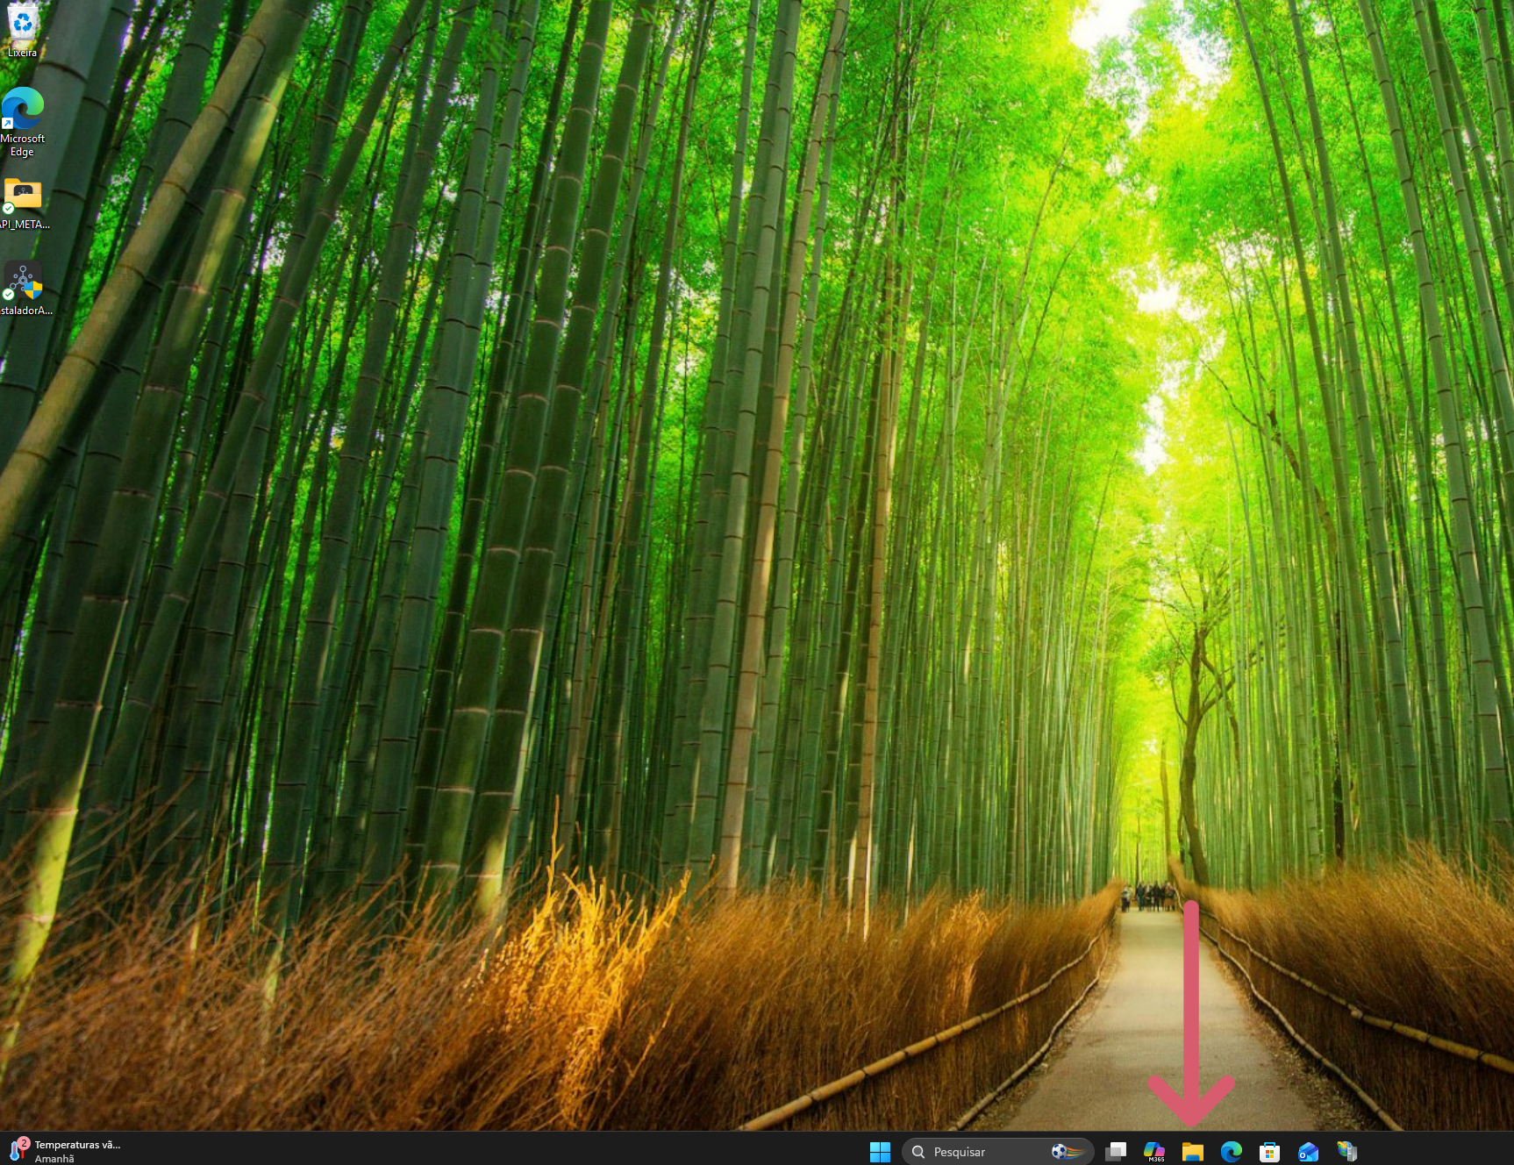Open File Explorer from the taskbar

click(x=1193, y=1151)
